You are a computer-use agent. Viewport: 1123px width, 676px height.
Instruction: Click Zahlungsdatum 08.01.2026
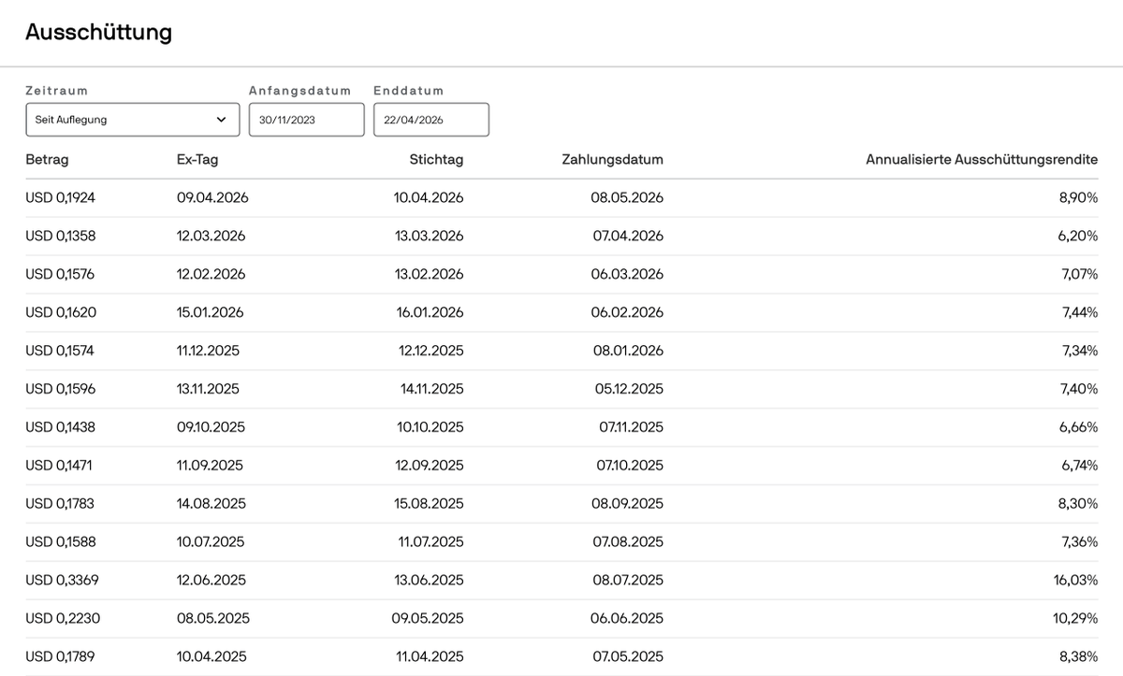[629, 352]
